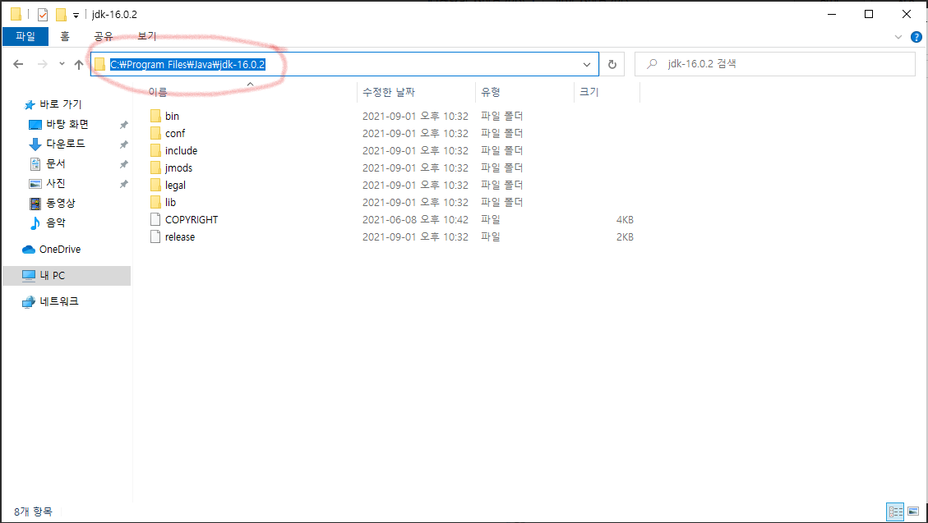The width and height of the screenshot is (928, 523).
Task: Unpin 문서 using its pin icon
Action: click(x=123, y=164)
